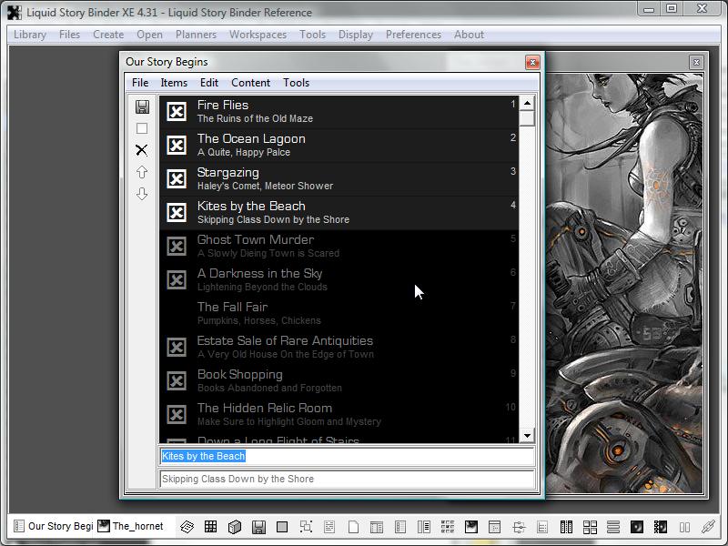This screenshot has width=728, height=546.
Task: Click the grid icon in the bottom toolbar
Action: pyautogui.click(x=210, y=527)
